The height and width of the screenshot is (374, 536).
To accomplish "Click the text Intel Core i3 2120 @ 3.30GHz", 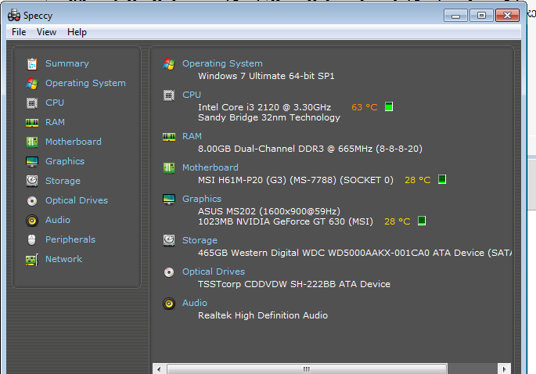I will pos(264,107).
